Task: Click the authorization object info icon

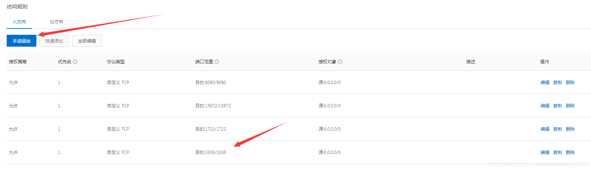Action: 340,62
